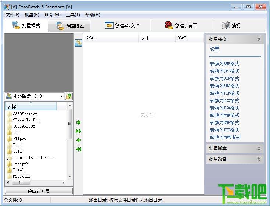Click the horizontal scrollbar thumb in folder list
This screenshot has width=270, height=206.
21,182
